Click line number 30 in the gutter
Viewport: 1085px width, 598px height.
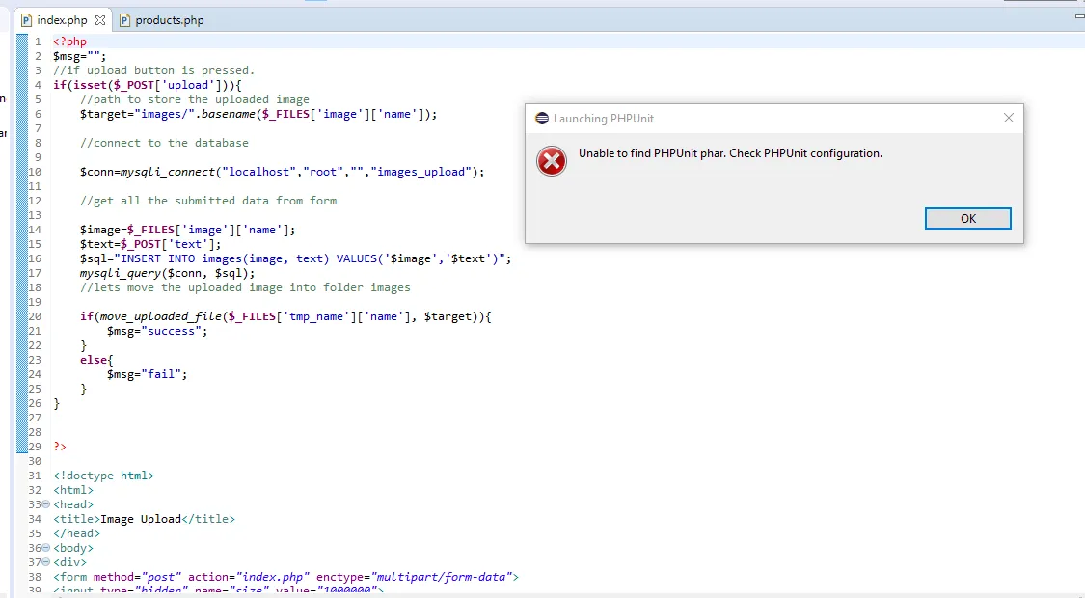tap(35, 461)
